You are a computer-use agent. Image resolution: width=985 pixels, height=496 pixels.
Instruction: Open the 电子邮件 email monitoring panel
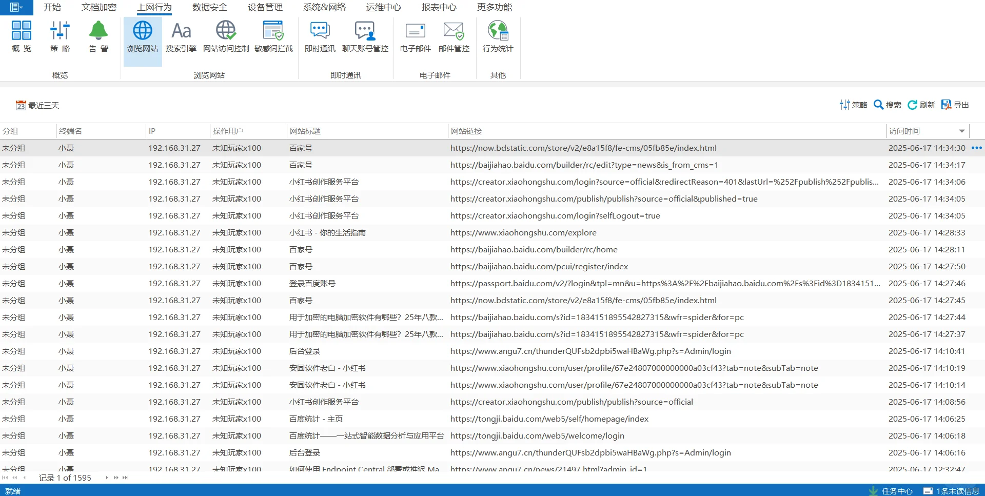point(415,36)
